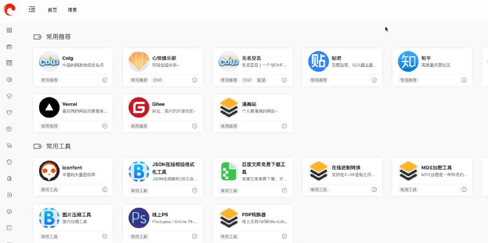488x243 pixels.
Task: Open the 首页 nav item
Action: tap(52, 10)
